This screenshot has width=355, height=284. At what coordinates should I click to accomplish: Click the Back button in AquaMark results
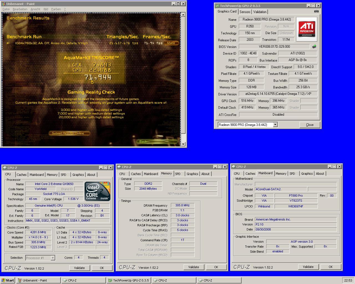pos(157,141)
